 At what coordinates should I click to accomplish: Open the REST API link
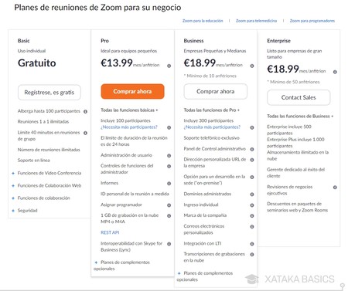pyautogui.click(x=110, y=232)
